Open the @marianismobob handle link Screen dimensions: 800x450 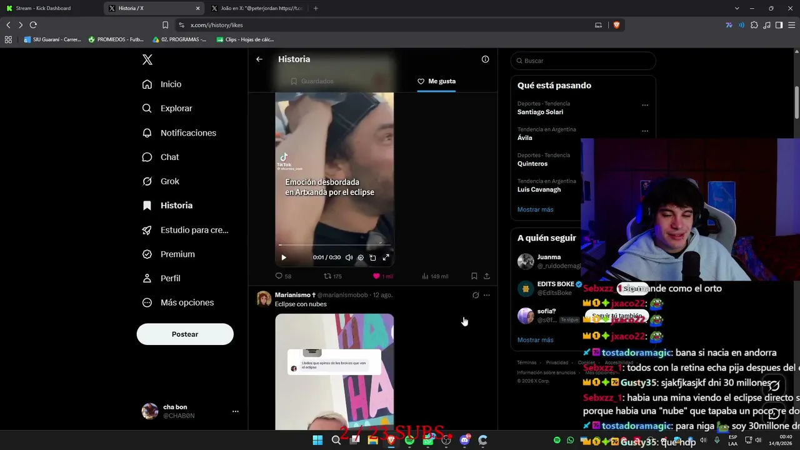click(342, 295)
